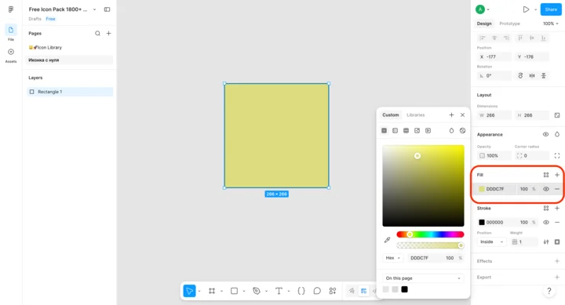Toggle Fill visibility eye icon

coord(546,189)
